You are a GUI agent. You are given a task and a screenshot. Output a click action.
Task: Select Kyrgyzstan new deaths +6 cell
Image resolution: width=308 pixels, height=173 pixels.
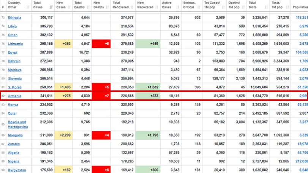pos(101,170)
